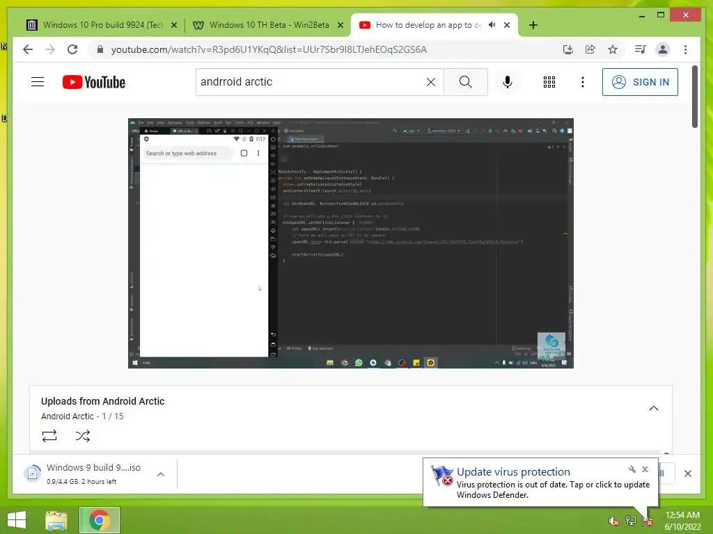
Task: Click the address bar URL
Action: (x=269, y=49)
